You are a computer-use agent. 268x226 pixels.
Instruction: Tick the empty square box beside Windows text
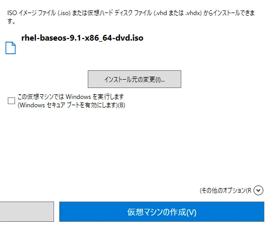pos(11,101)
